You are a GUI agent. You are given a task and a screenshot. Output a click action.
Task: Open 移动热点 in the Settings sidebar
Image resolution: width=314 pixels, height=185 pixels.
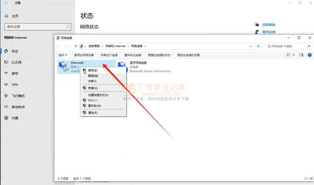tap(18, 107)
